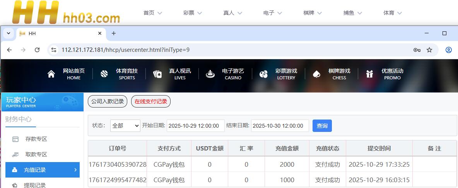Reload the page with the refresh button

coord(37,50)
